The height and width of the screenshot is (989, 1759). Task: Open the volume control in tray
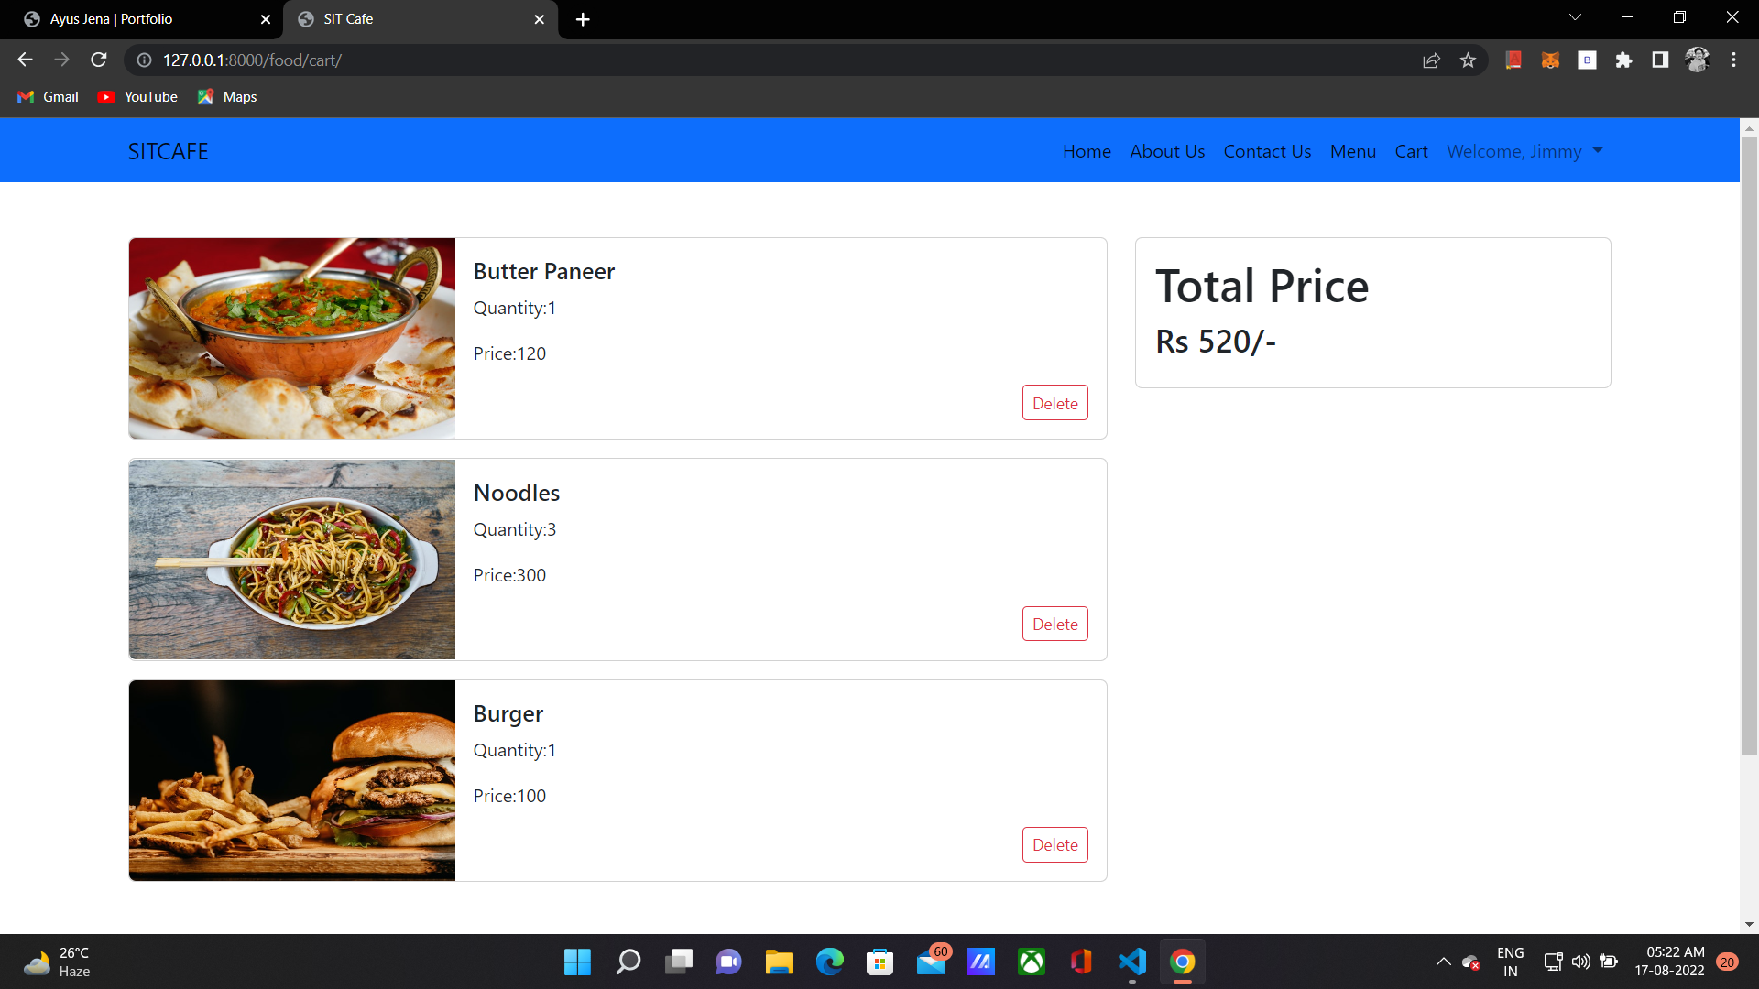tap(1581, 962)
